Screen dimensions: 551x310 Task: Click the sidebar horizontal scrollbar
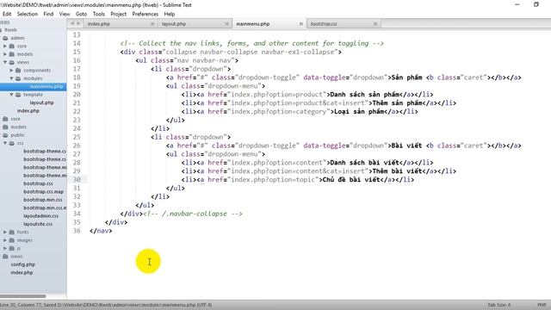23,296
